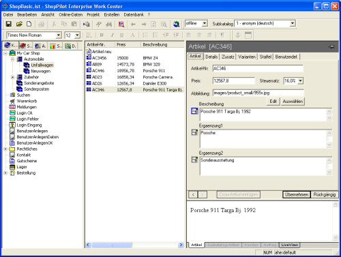Click the Paste clipboard icon
The height and width of the screenshot is (257, 341).
(74, 24)
